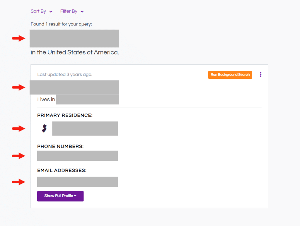
Task: Click the PRIMARY RESIDENCE heading
Action: pyautogui.click(x=65, y=115)
